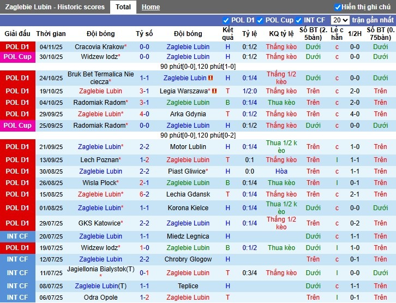Image resolution: width=396 pixels, height=303 pixels.
Task: Click odds 0:3/4 in Jagiellonia row
Action: pyautogui.click(x=249, y=272)
